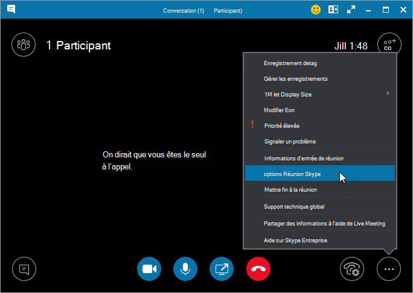Toggle full screen view with the arrows icon

click(351, 10)
